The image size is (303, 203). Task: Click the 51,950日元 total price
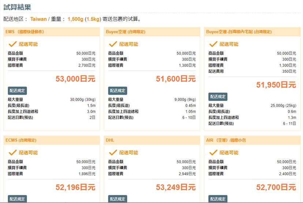[x=276, y=84]
